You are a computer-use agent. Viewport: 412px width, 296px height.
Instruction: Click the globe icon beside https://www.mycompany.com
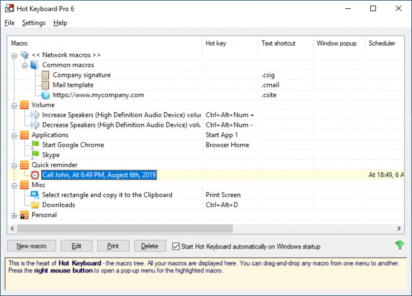(45, 95)
